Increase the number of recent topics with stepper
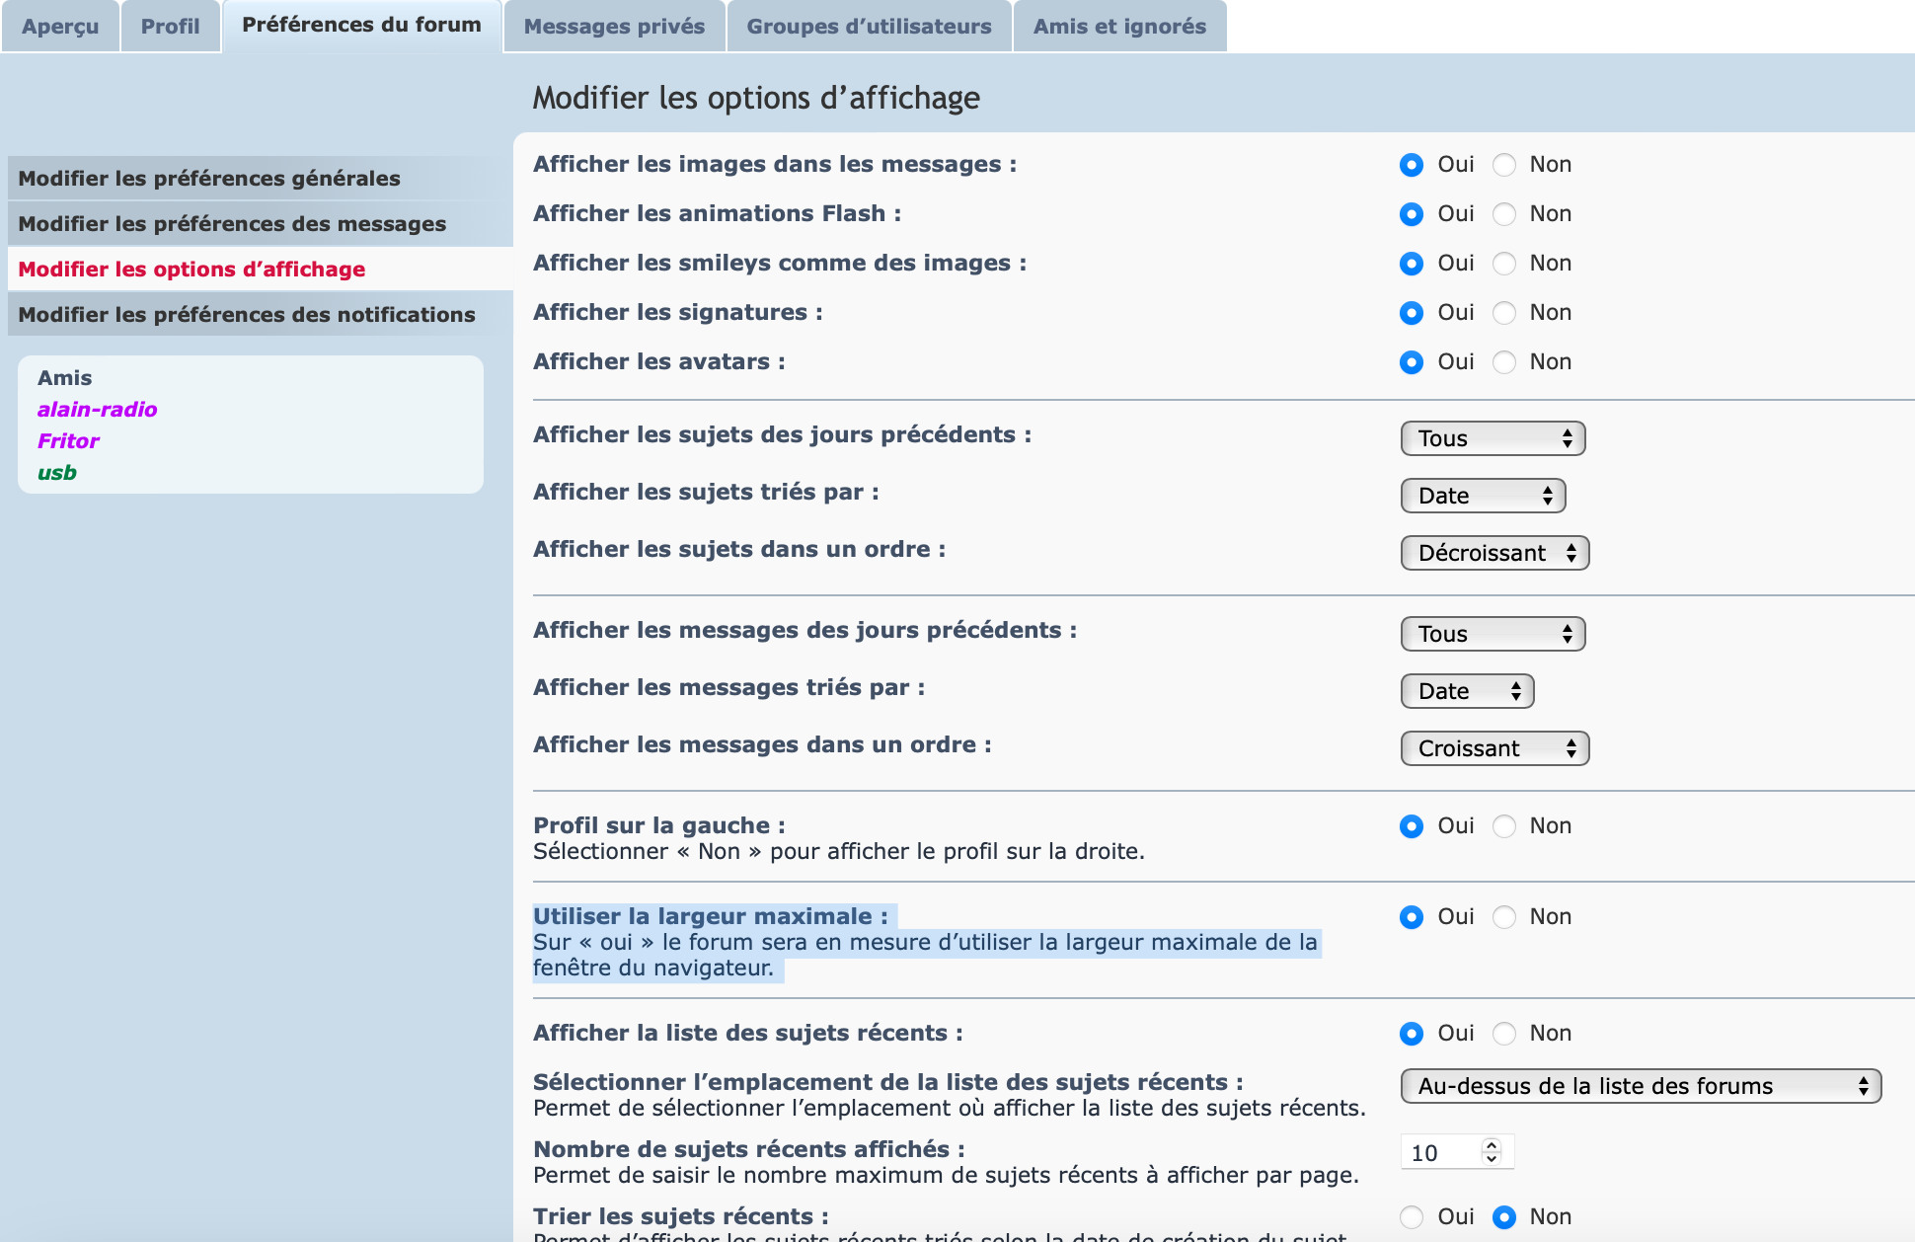The image size is (1915, 1242). [x=1492, y=1145]
